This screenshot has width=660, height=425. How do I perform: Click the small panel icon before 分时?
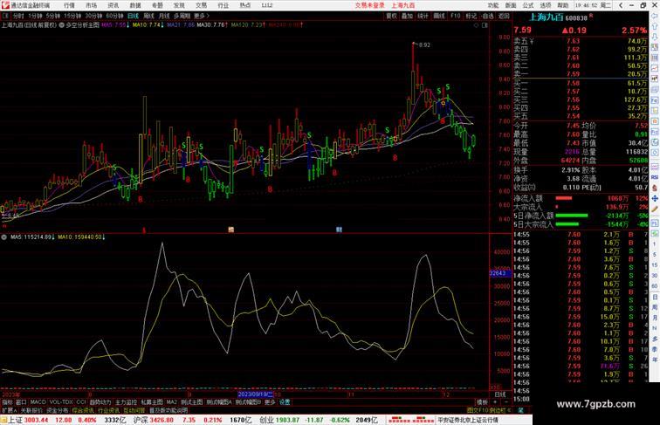[x=5, y=16]
